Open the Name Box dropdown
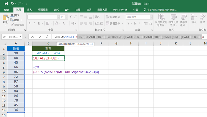207x117 pixels. pos(20,37)
